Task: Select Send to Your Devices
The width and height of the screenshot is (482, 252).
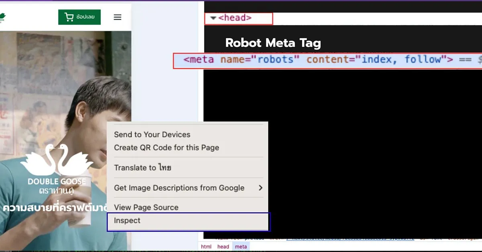Action: pos(152,134)
